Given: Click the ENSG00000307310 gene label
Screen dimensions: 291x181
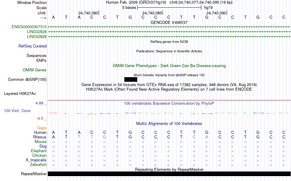Looking at the screenshot, I should coord(29,27).
